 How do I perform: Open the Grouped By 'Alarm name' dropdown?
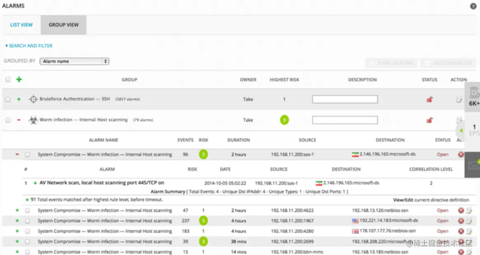click(75, 61)
